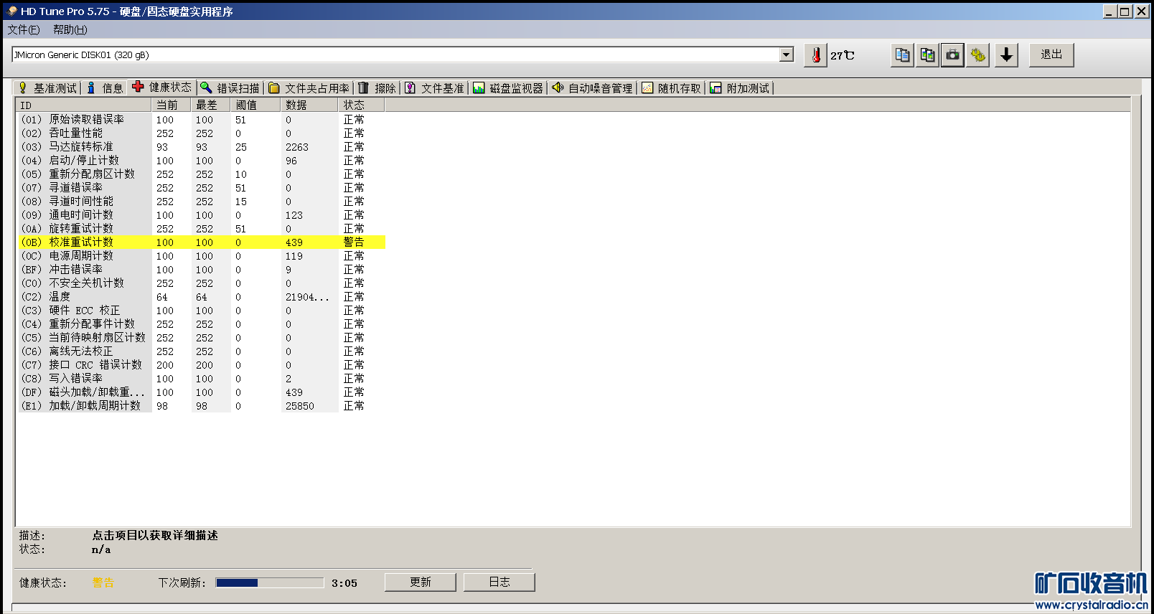Viewport: 1154px width, 614px height.
Task: Sort by the 当前 column header
Action: click(x=172, y=105)
